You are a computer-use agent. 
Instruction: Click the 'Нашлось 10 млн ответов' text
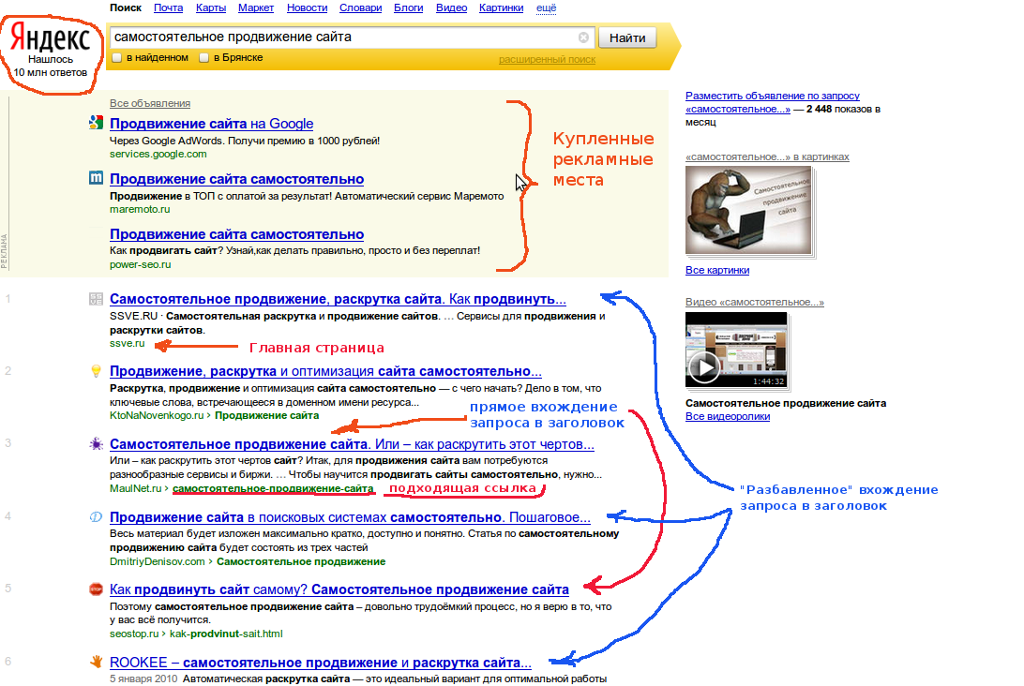pos(51,66)
